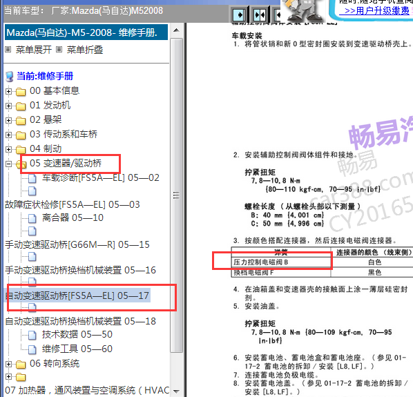Open the 02 悬架 folder icon
The image size is (413, 397).
[x=21, y=121]
